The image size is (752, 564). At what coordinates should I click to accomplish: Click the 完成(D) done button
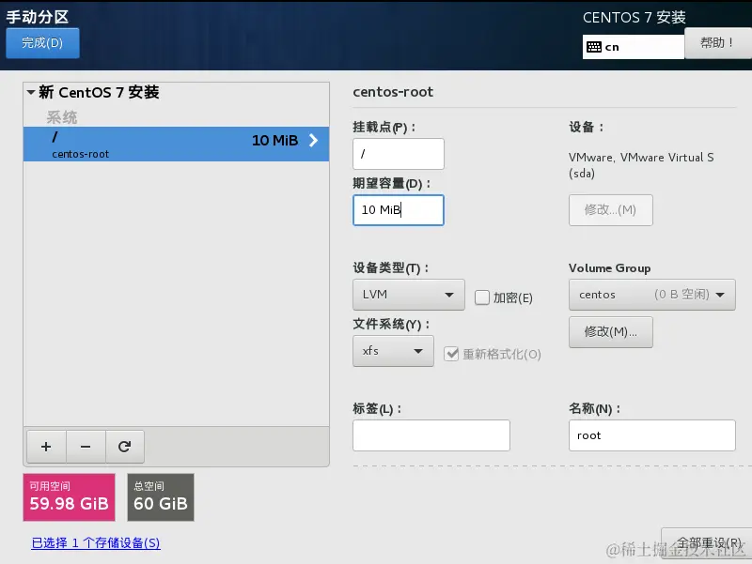[42, 42]
